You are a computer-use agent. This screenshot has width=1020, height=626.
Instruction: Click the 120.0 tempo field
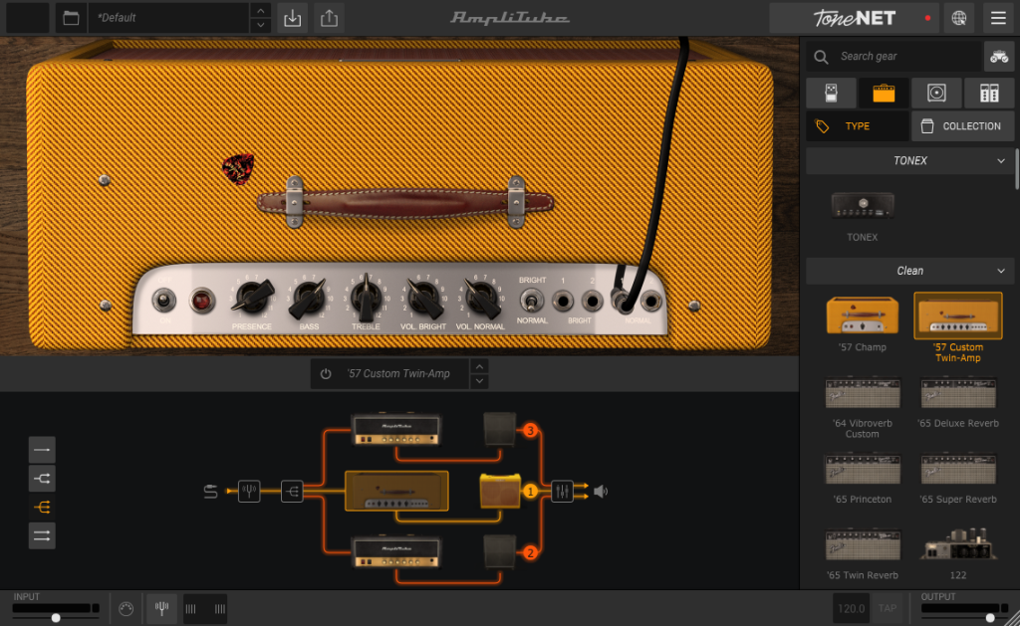pyautogui.click(x=851, y=608)
